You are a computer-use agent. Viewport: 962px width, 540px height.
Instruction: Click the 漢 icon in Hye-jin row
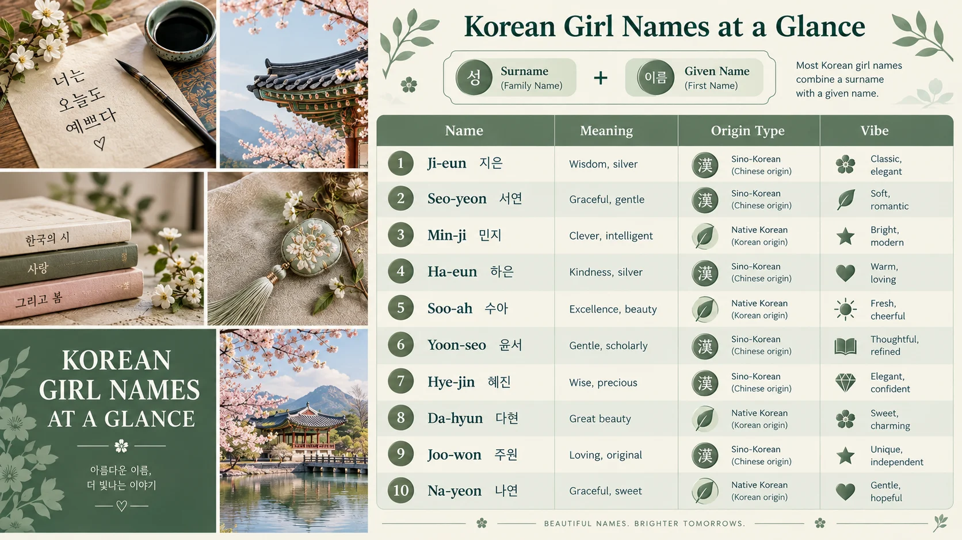point(705,383)
